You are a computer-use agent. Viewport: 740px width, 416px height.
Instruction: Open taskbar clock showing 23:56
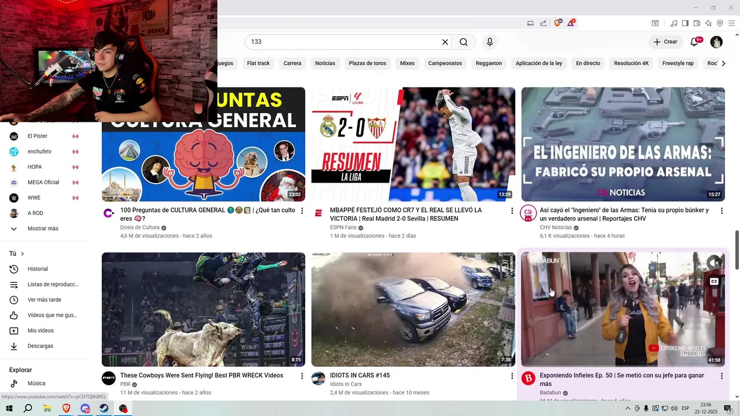(705, 408)
